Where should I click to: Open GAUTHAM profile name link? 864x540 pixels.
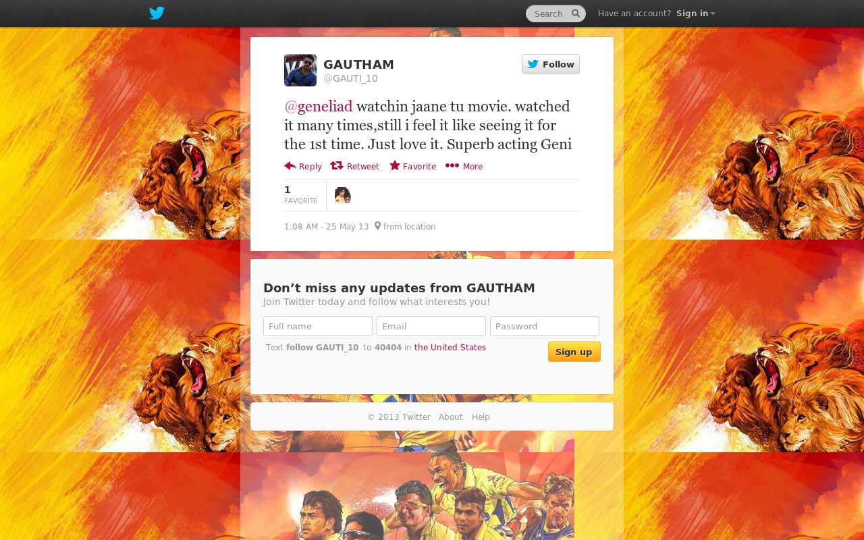358,65
